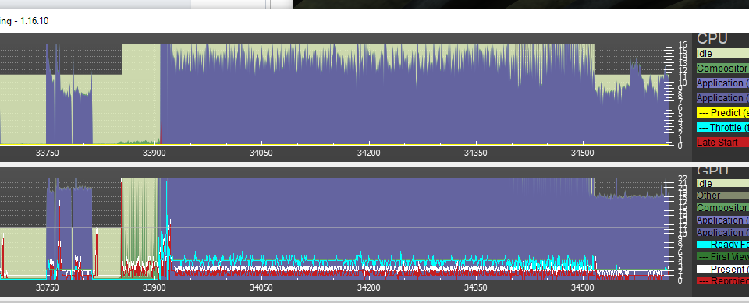This screenshot has height=303, width=749.
Task: Click the 33750 tick under GPU graph
Action: click(x=48, y=287)
